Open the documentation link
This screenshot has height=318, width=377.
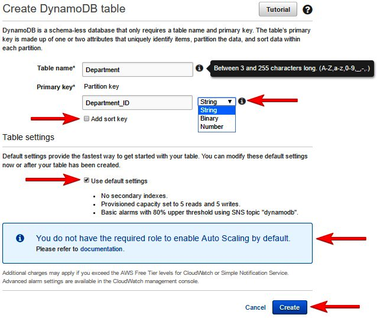(101, 249)
